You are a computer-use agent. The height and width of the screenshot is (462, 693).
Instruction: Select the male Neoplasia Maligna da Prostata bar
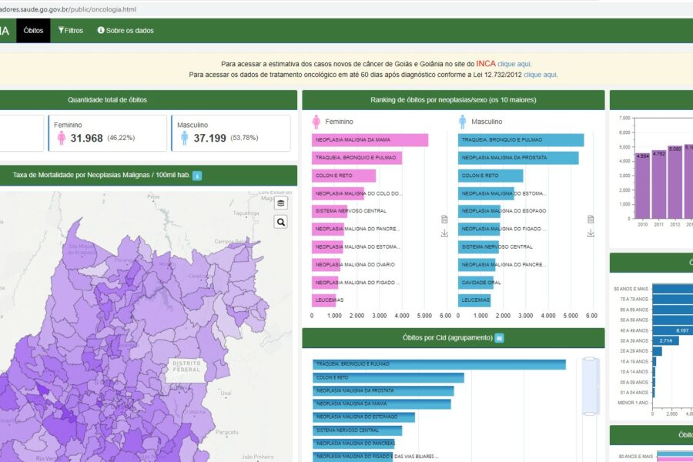(518, 158)
